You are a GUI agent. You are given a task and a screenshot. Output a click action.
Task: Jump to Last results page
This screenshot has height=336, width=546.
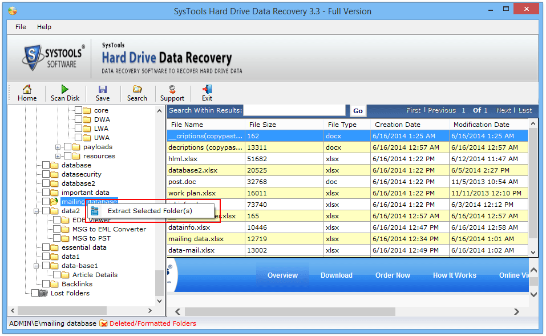point(525,110)
